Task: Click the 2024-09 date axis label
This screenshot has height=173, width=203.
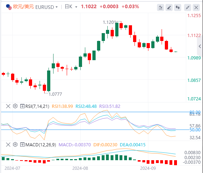Action: tap(148, 168)
